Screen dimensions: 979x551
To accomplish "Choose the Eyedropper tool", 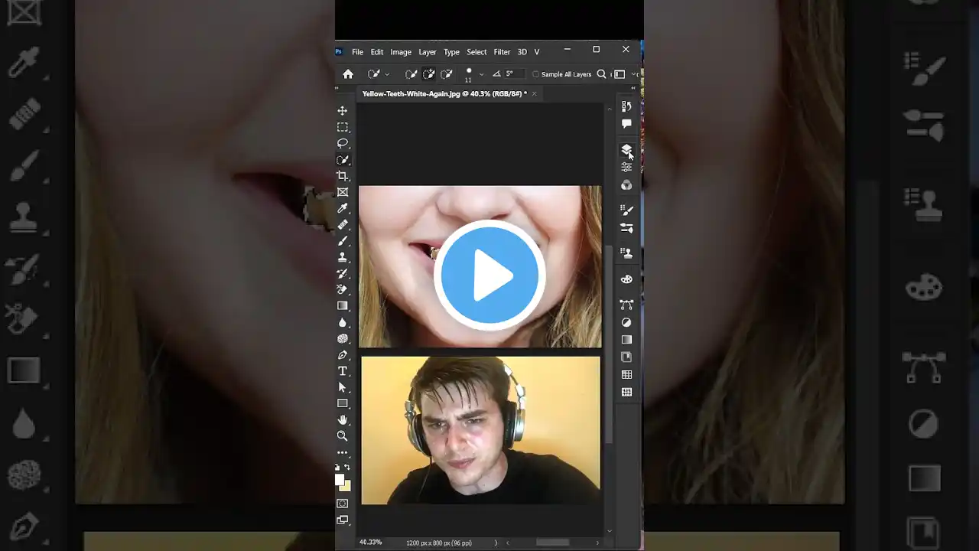I will coord(343,208).
